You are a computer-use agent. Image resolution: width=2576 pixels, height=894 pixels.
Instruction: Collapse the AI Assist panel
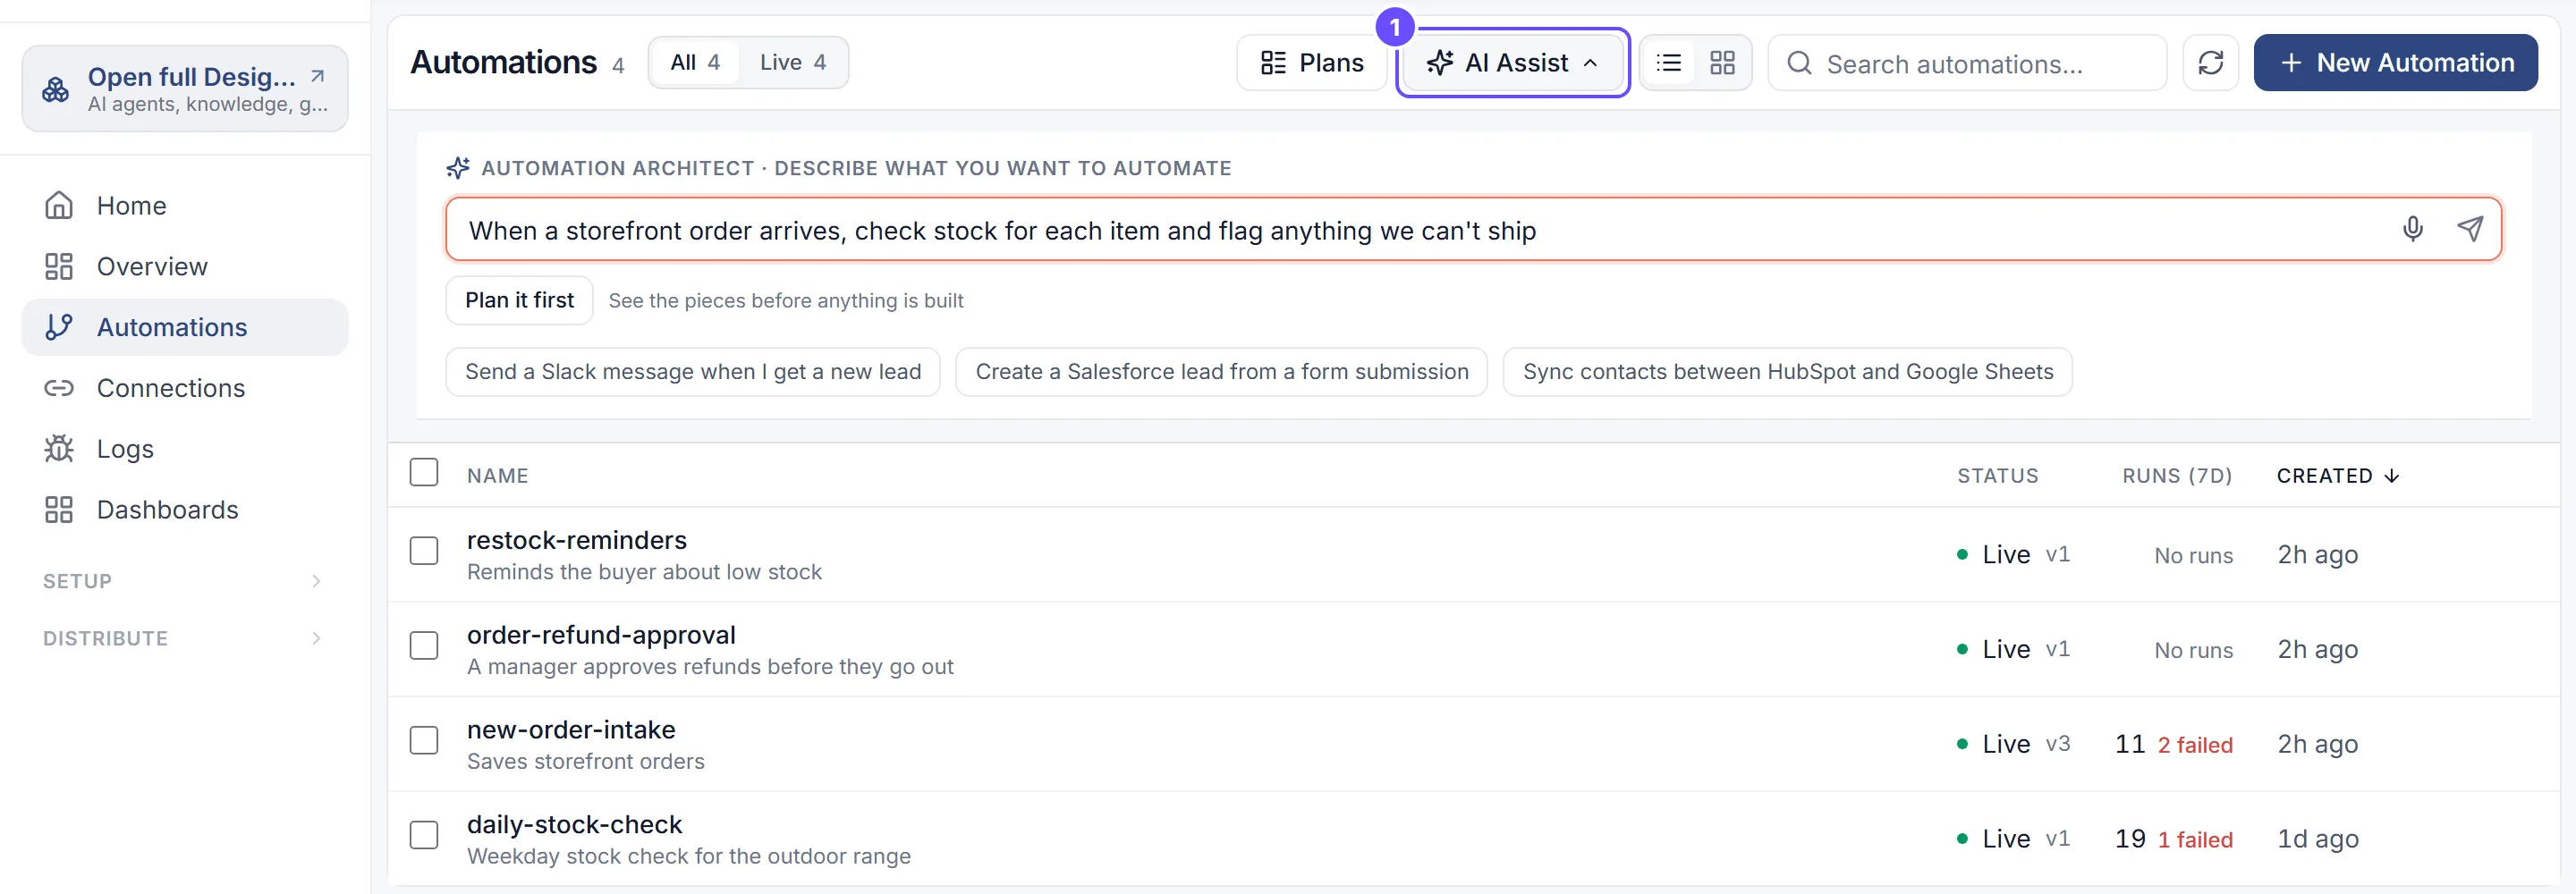(1512, 63)
